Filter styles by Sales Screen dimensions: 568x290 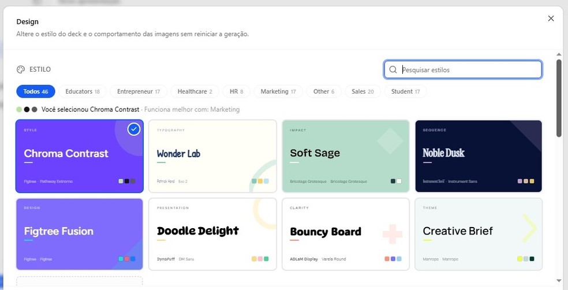(x=363, y=91)
